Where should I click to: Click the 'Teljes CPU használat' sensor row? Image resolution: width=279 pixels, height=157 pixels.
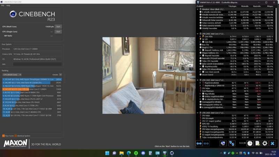236,61
